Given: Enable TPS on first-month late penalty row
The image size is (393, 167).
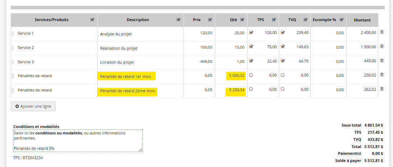Looking at the screenshot, I should tap(251, 75).
